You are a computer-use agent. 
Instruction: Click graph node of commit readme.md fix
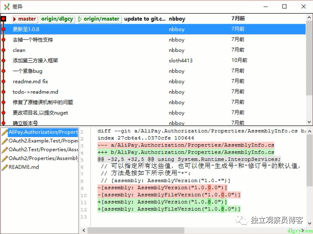pos(3,81)
